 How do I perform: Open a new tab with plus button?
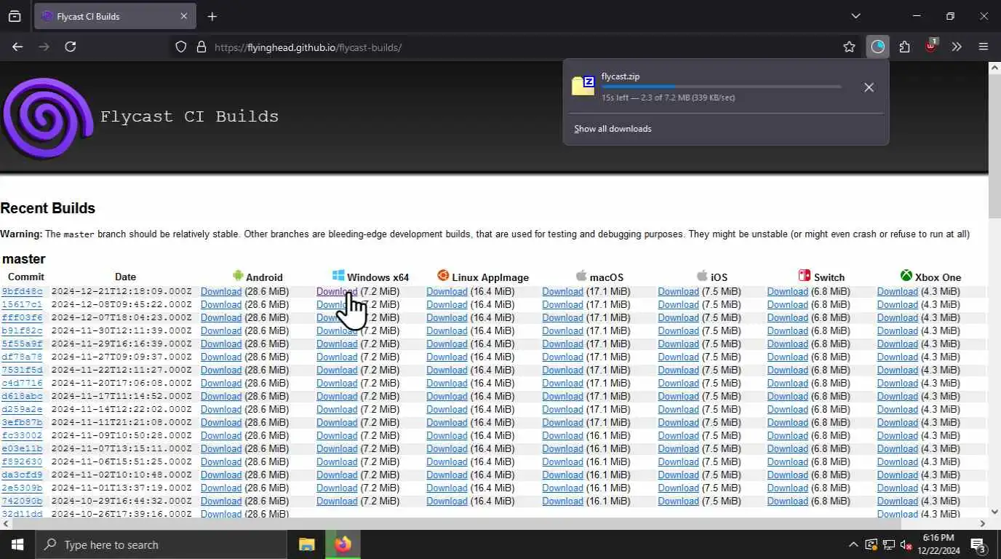tap(212, 16)
